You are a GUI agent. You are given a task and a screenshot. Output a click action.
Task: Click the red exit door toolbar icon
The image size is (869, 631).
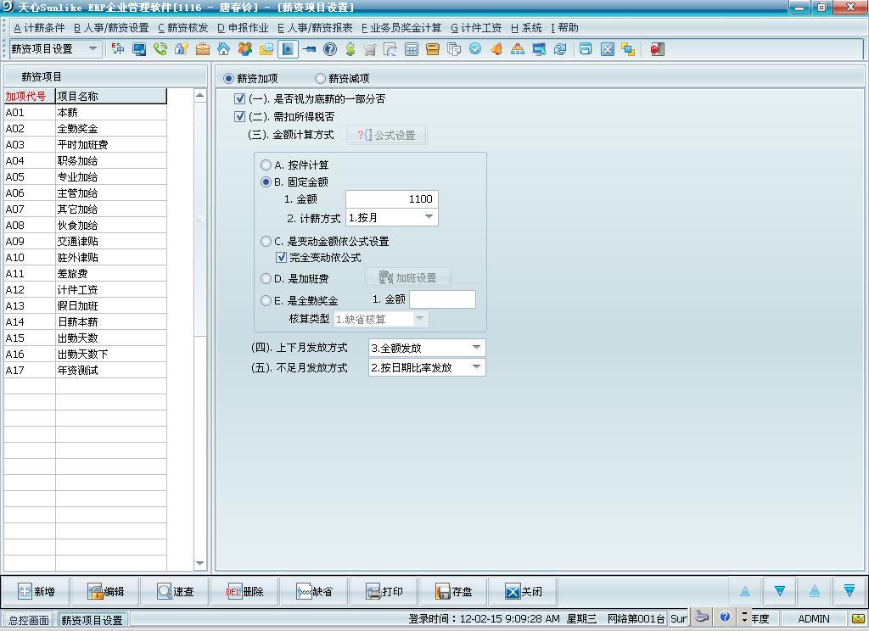tap(657, 49)
